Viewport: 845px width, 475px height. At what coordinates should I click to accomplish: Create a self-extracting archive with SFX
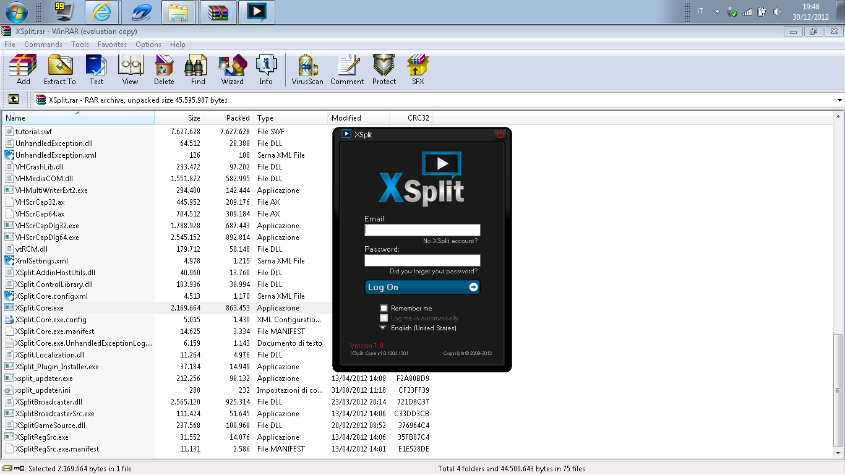tap(418, 69)
